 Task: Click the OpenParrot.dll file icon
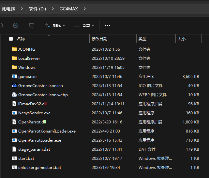14,122
